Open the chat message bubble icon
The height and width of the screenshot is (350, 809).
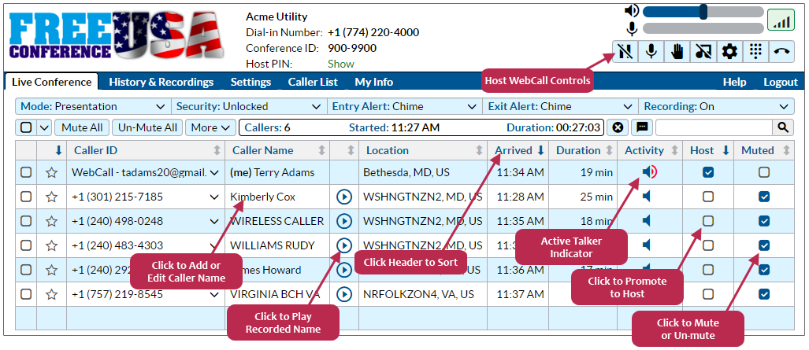(642, 127)
